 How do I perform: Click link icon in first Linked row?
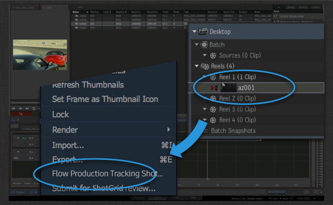coord(76,16)
